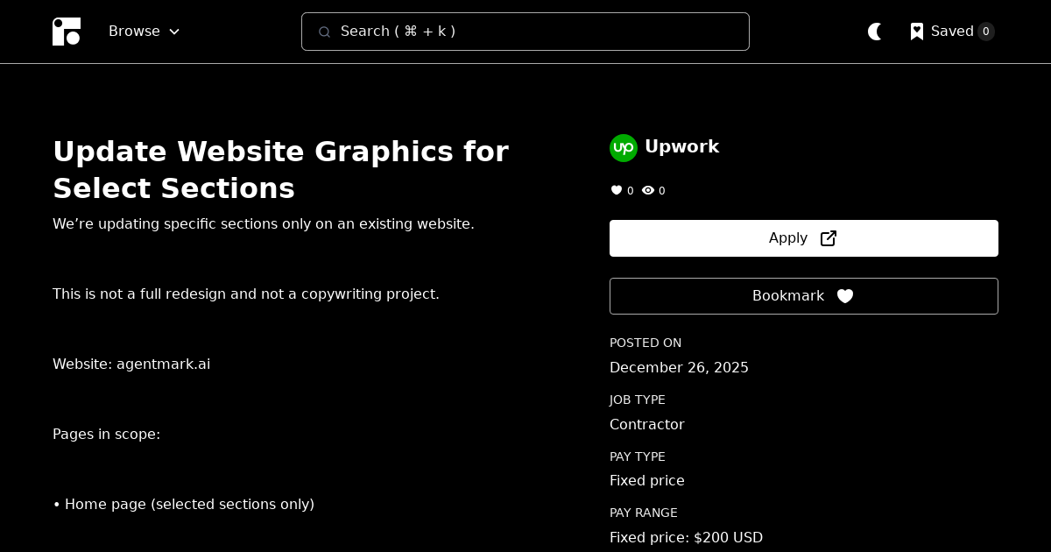Click the search magnifier icon
The image size is (1051, 552).
(325, 32)
